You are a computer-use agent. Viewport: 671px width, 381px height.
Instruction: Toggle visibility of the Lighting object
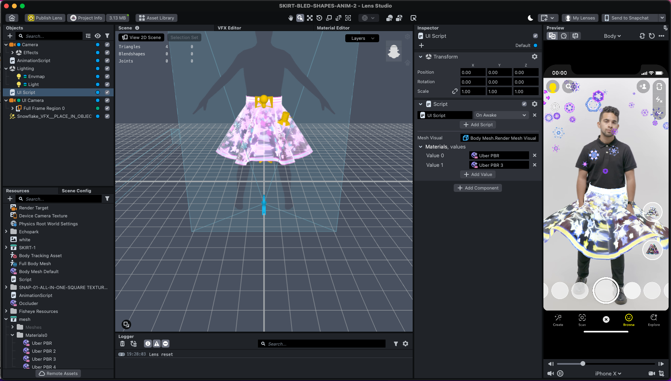tap(98, 68)
